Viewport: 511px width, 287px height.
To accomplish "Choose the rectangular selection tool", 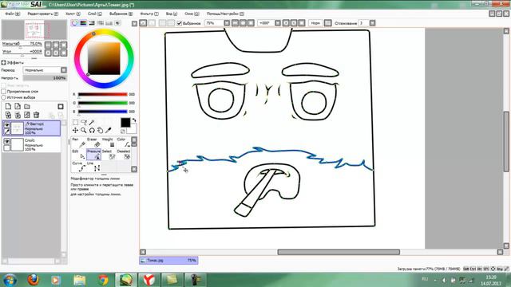I will [x=75, y=122].
